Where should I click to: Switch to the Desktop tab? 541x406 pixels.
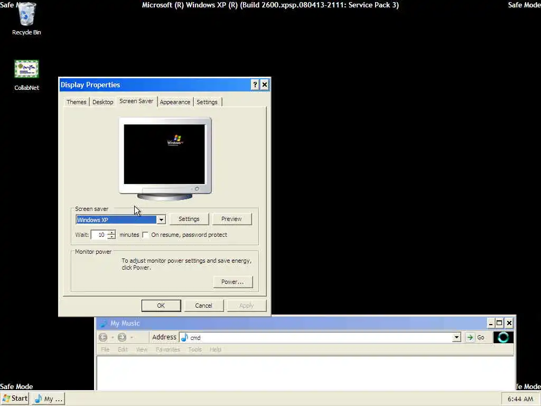103,102
